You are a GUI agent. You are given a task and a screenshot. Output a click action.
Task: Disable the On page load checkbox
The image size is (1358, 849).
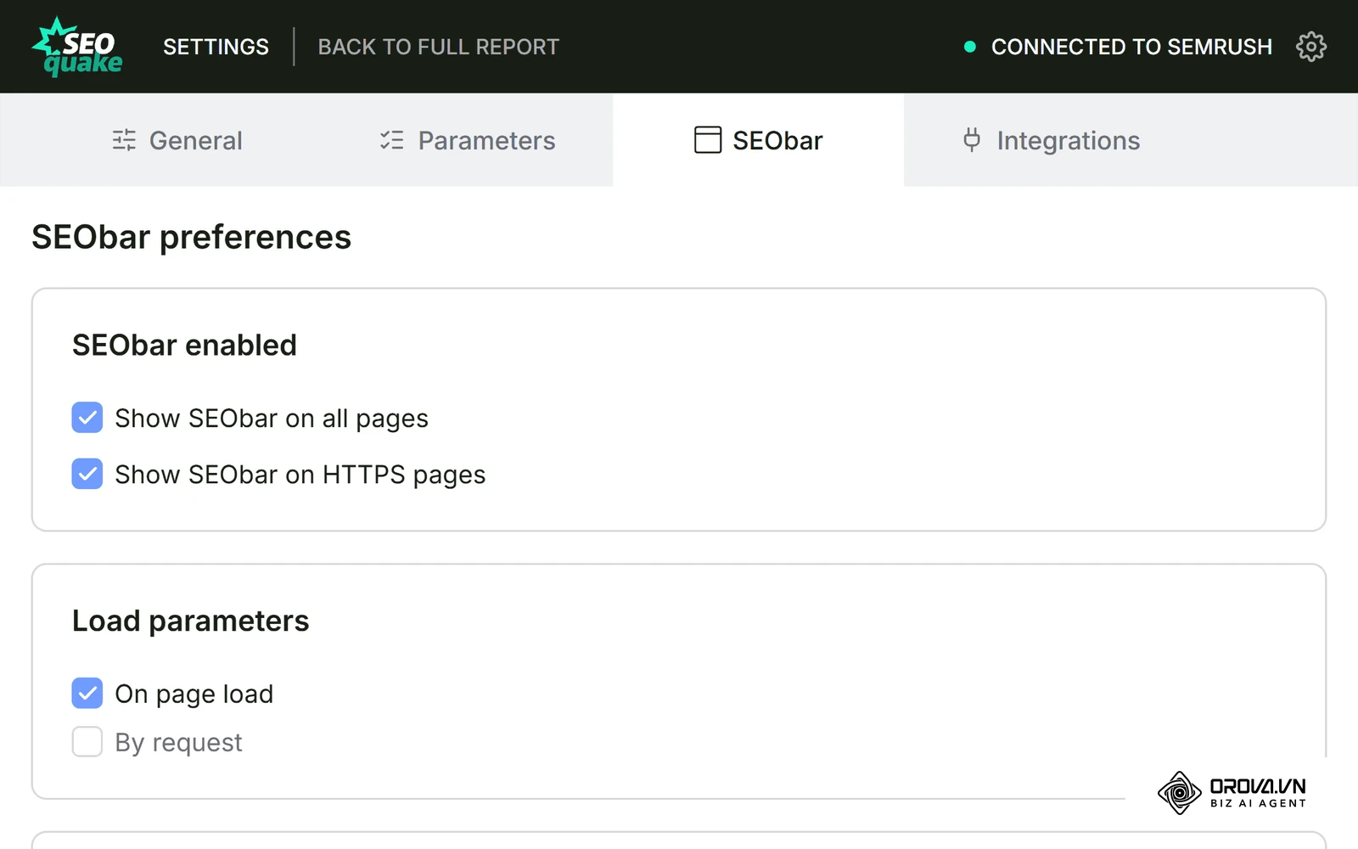coord(87,694)
